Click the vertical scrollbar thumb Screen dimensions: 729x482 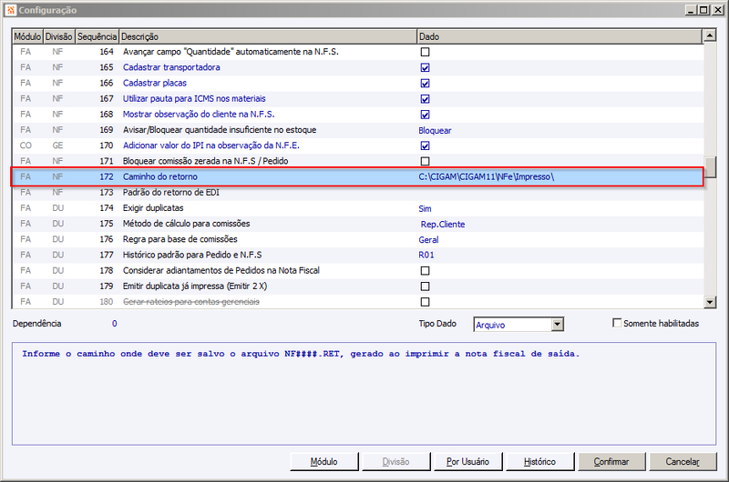710,167
